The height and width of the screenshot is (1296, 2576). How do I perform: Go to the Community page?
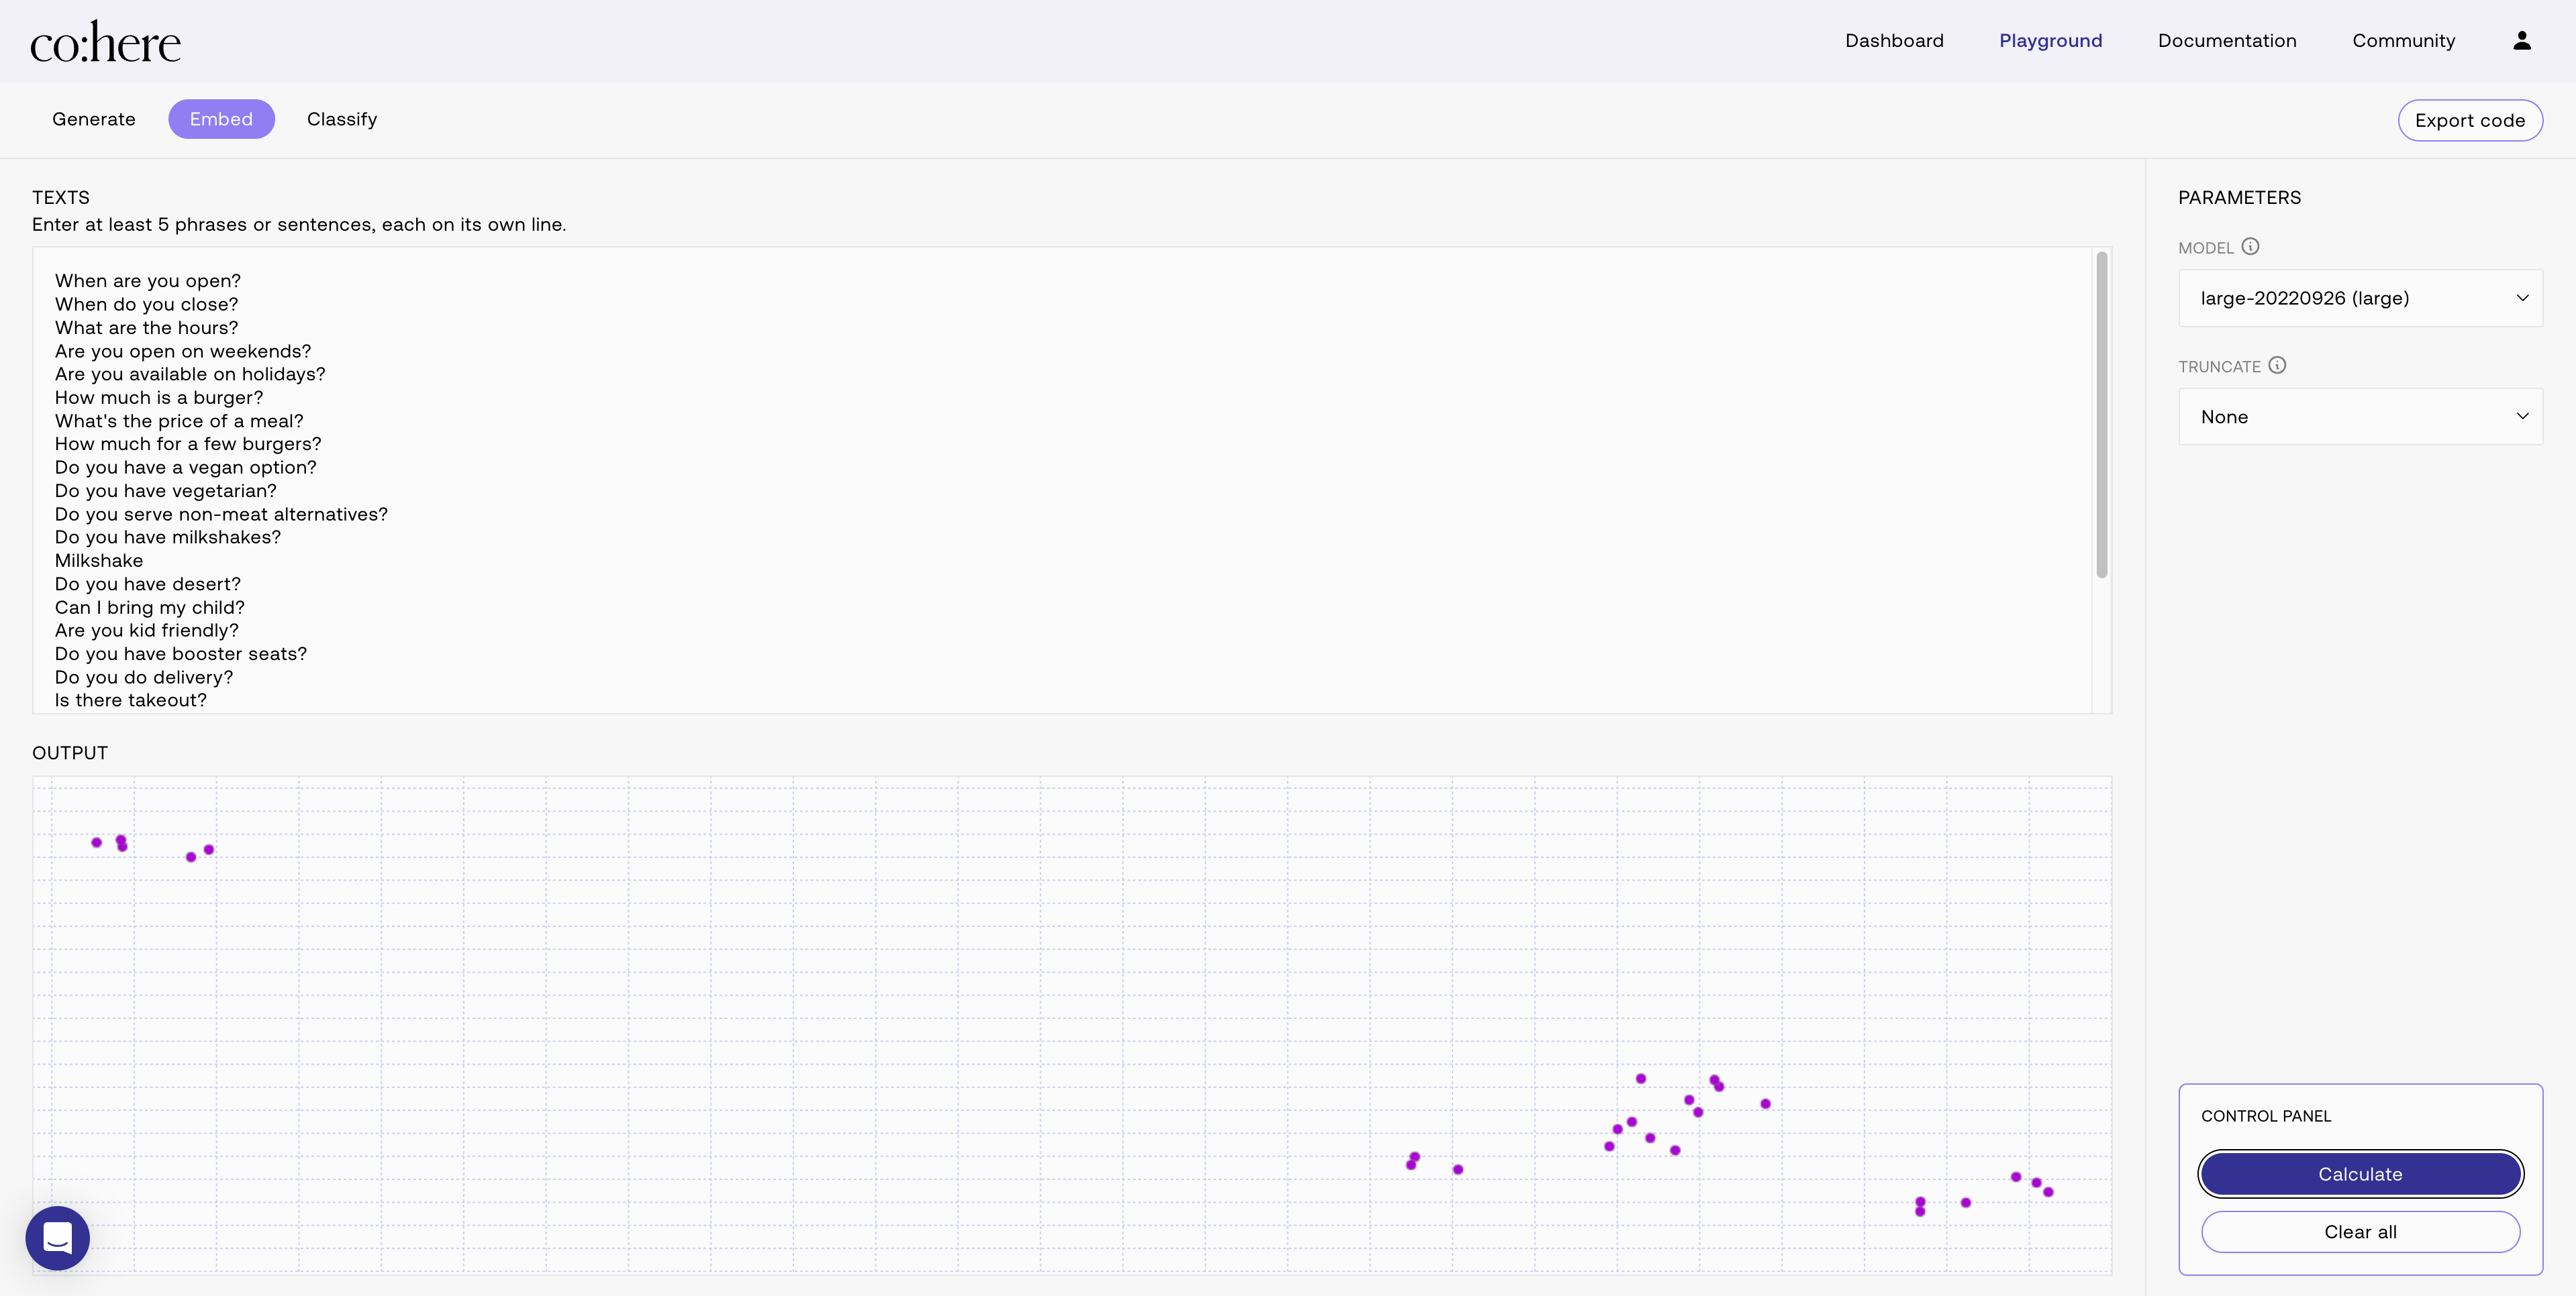[2402, 41]
